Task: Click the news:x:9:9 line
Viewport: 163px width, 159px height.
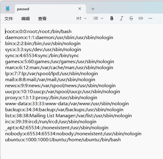Action: click(60, 86)
